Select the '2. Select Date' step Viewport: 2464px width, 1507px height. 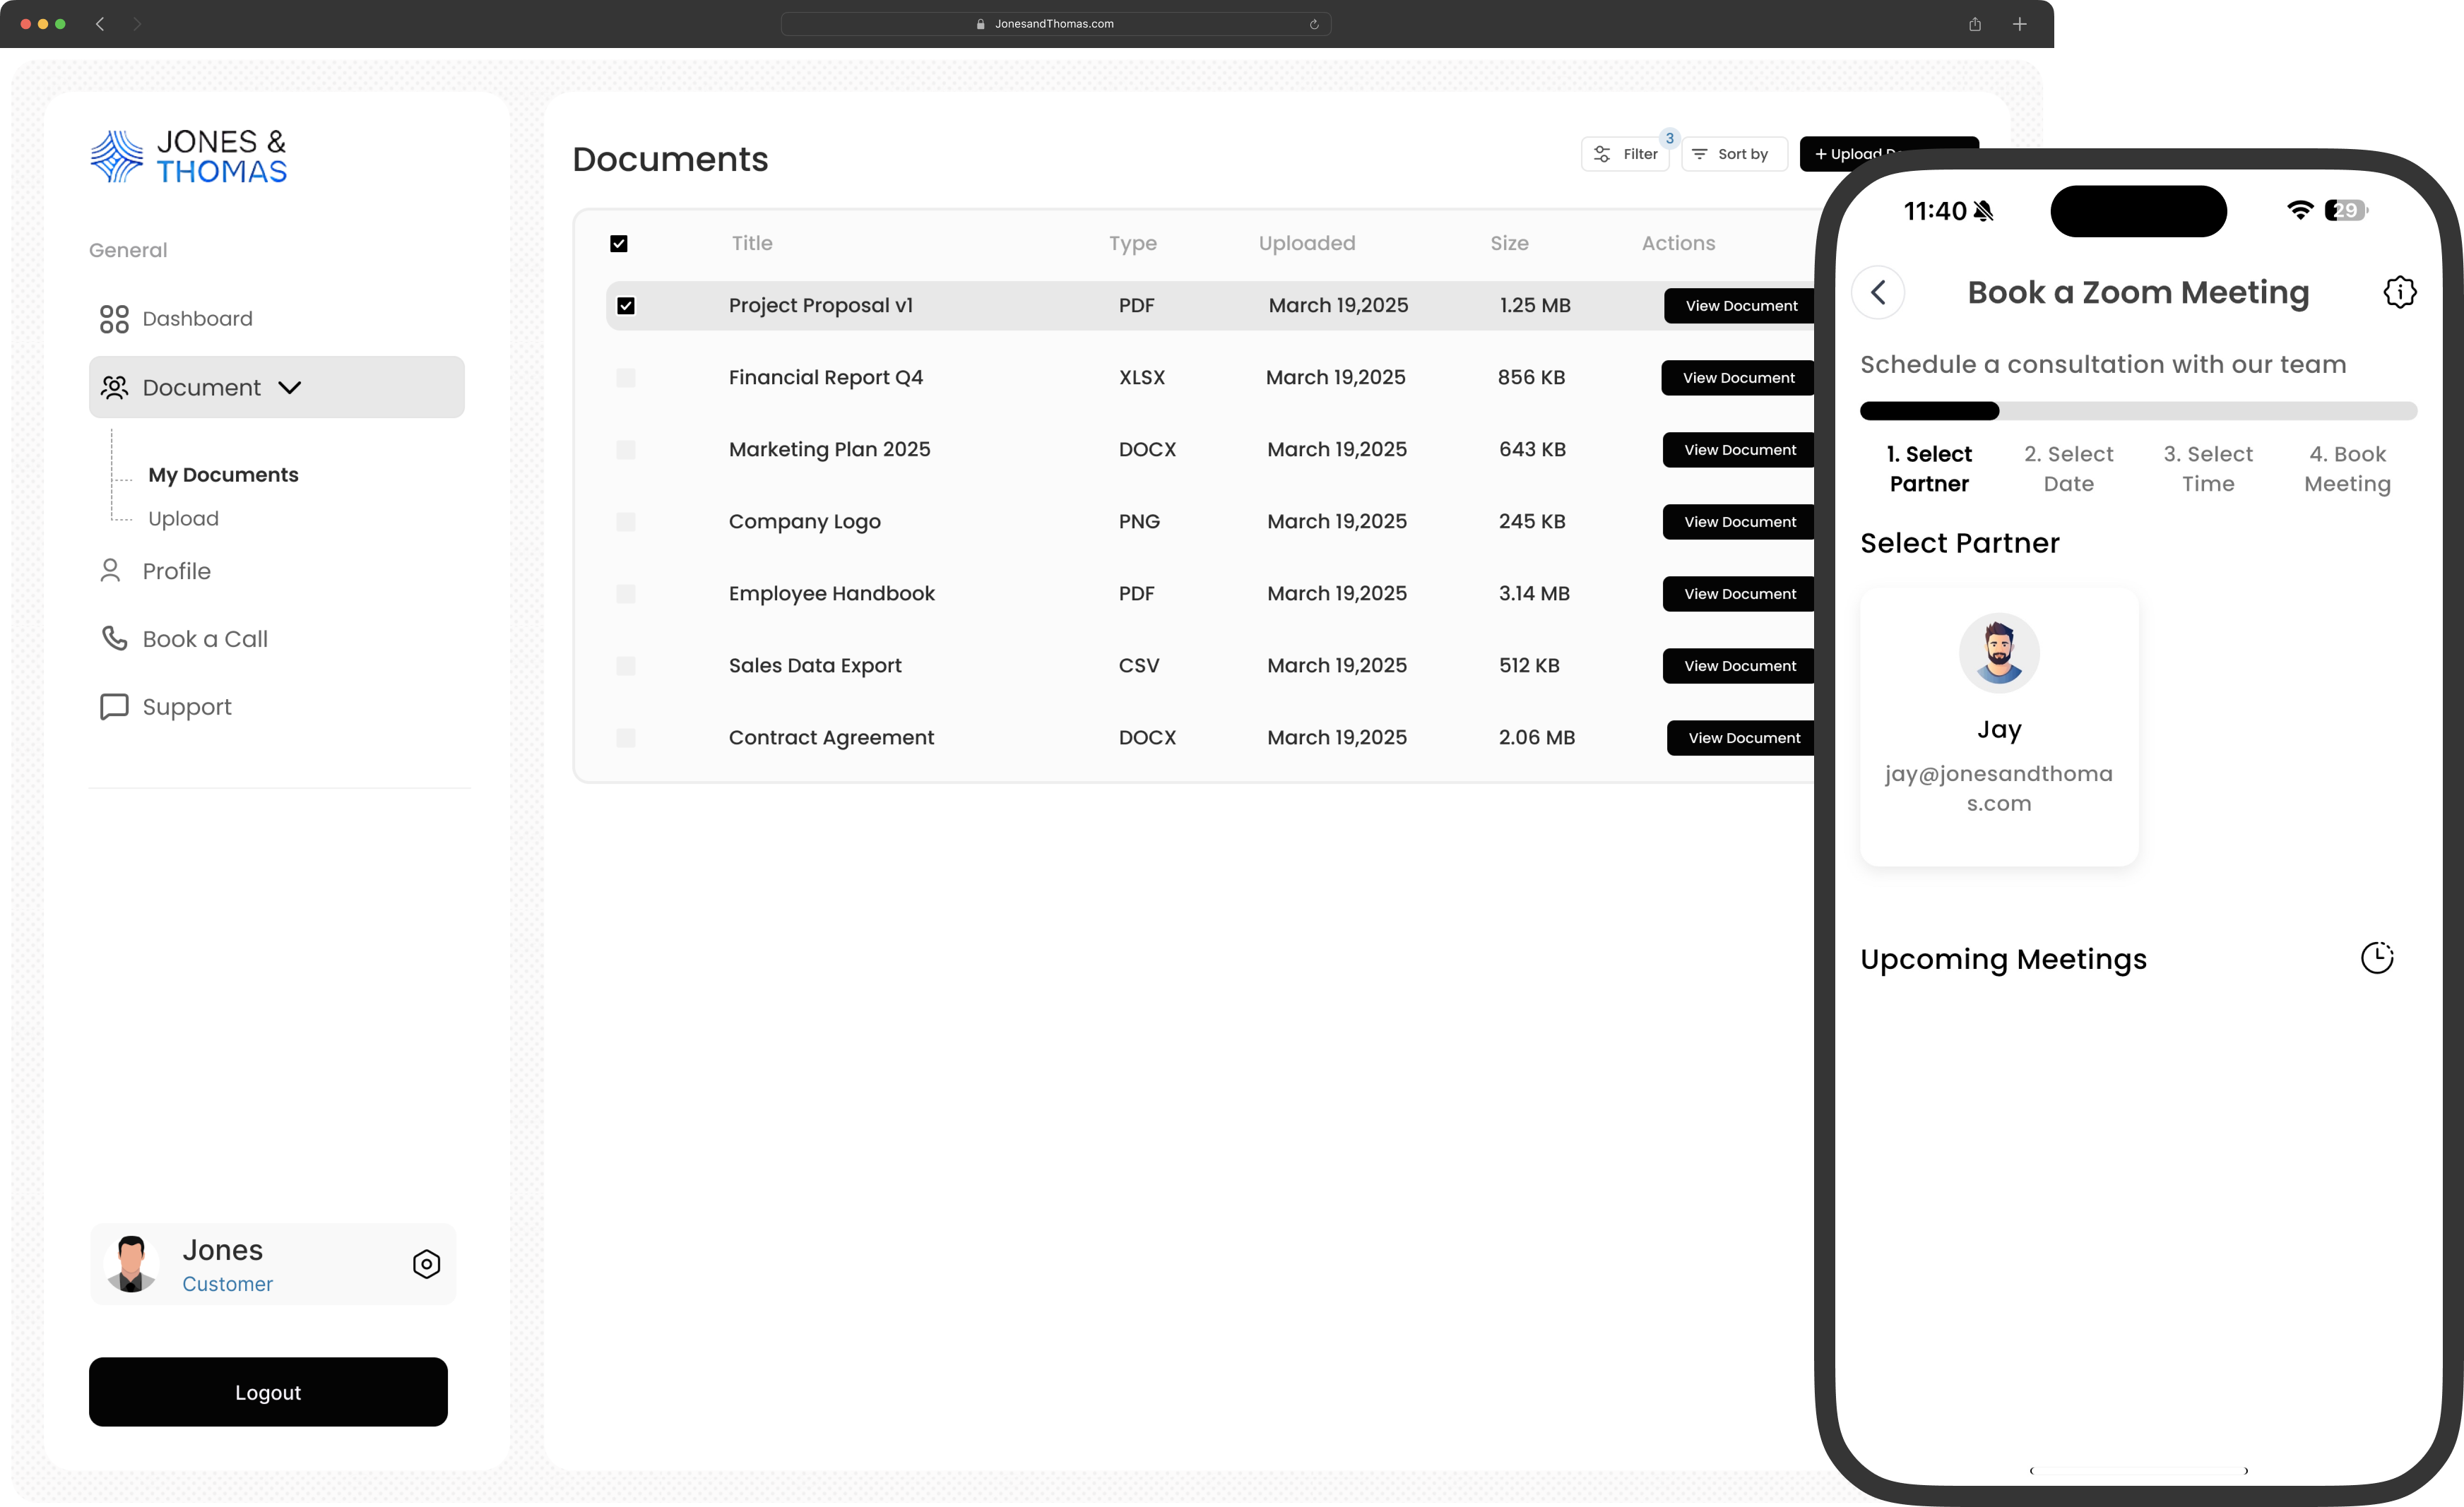pyautogui.click(x=2068, y=469)
